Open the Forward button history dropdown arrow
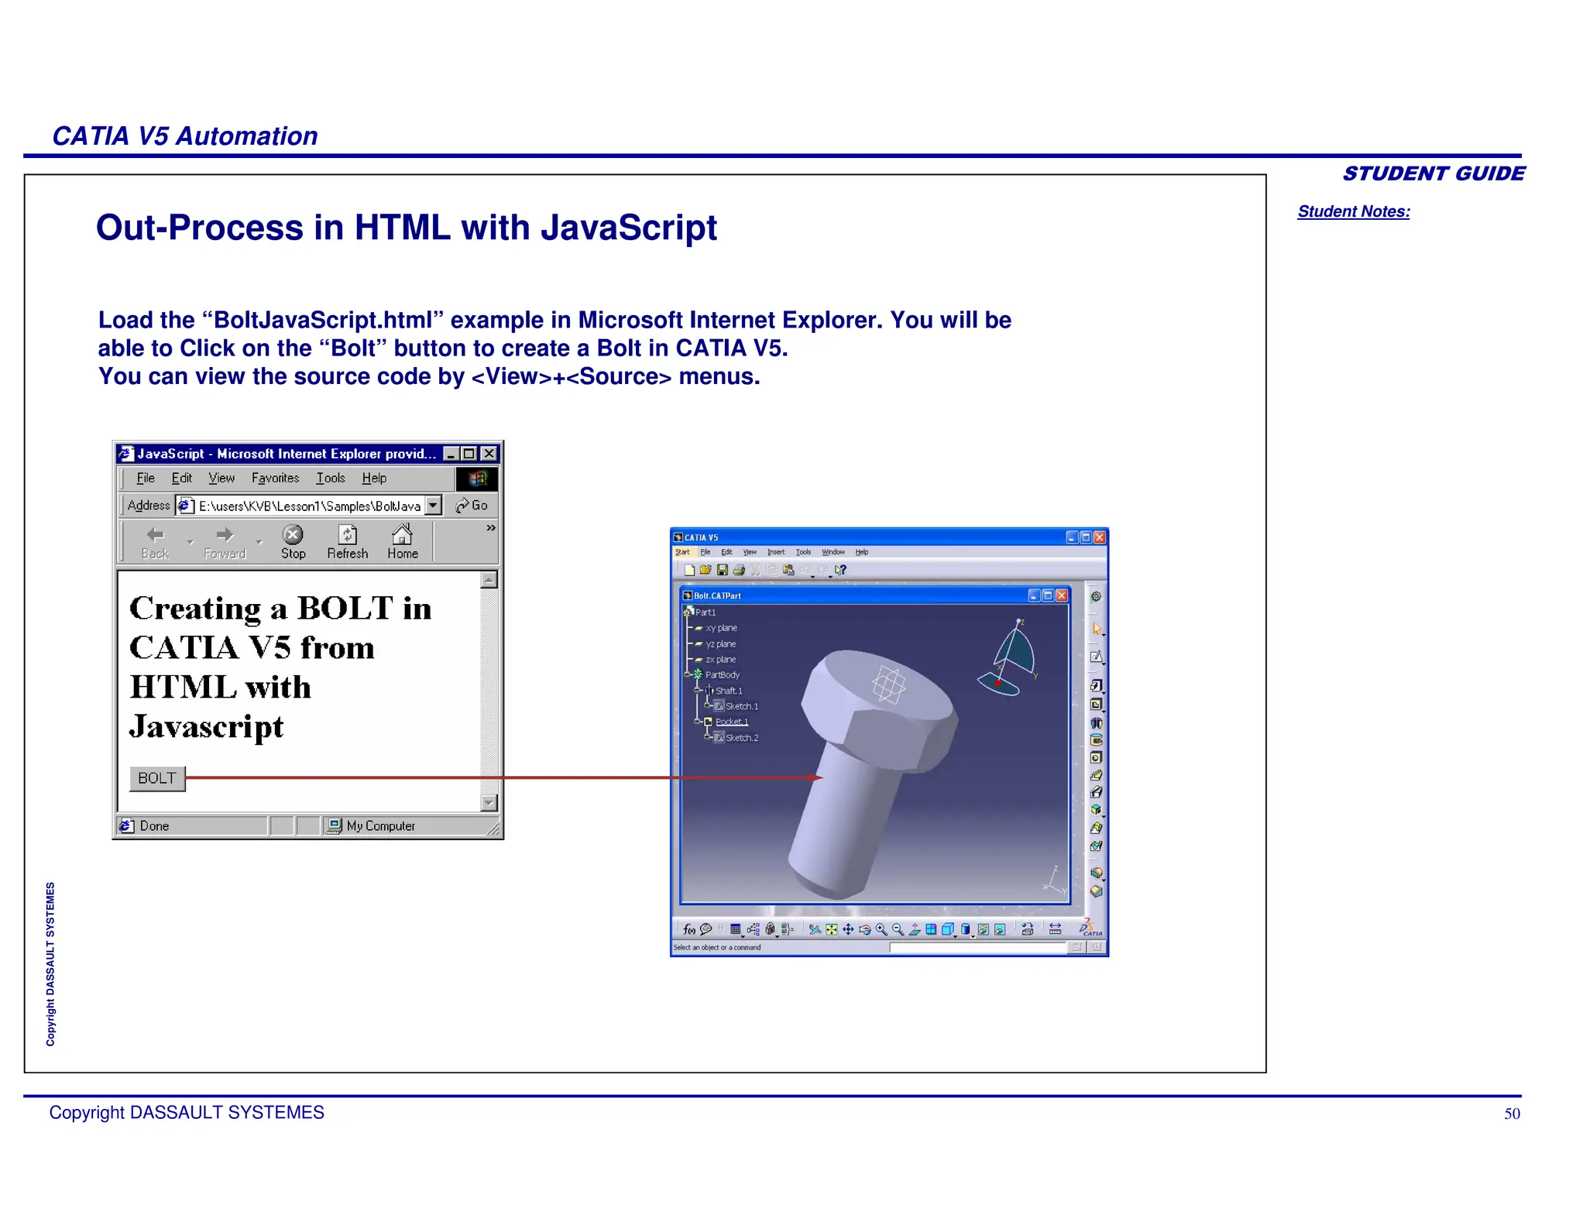1586x1225 pixels. click(x=259, y=542)
